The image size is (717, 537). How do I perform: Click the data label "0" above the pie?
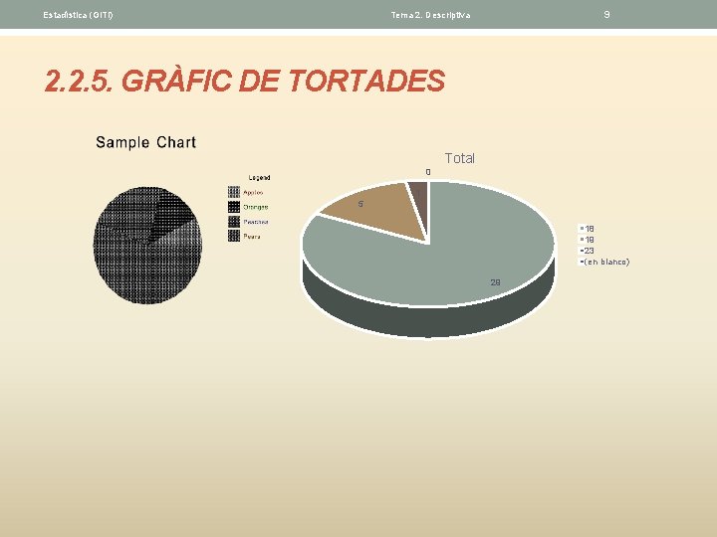tap(428, 172)
